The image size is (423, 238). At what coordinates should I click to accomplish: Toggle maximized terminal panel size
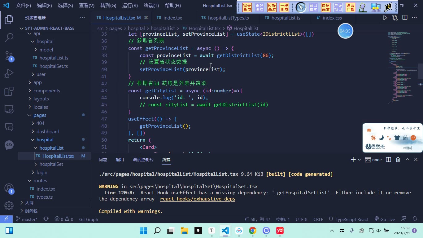click(x=408, y=160)
